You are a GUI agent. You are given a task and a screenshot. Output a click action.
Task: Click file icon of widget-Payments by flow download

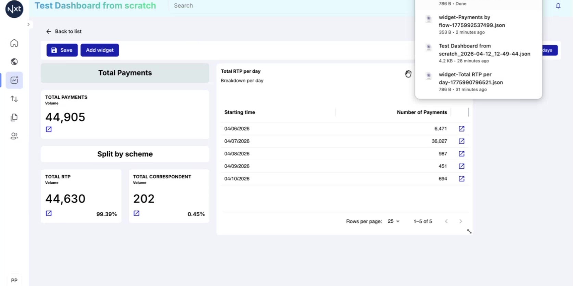click(x=428, y=19)
